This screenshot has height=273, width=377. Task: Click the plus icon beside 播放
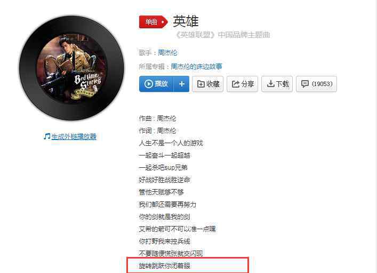click(x=182, y=84)
